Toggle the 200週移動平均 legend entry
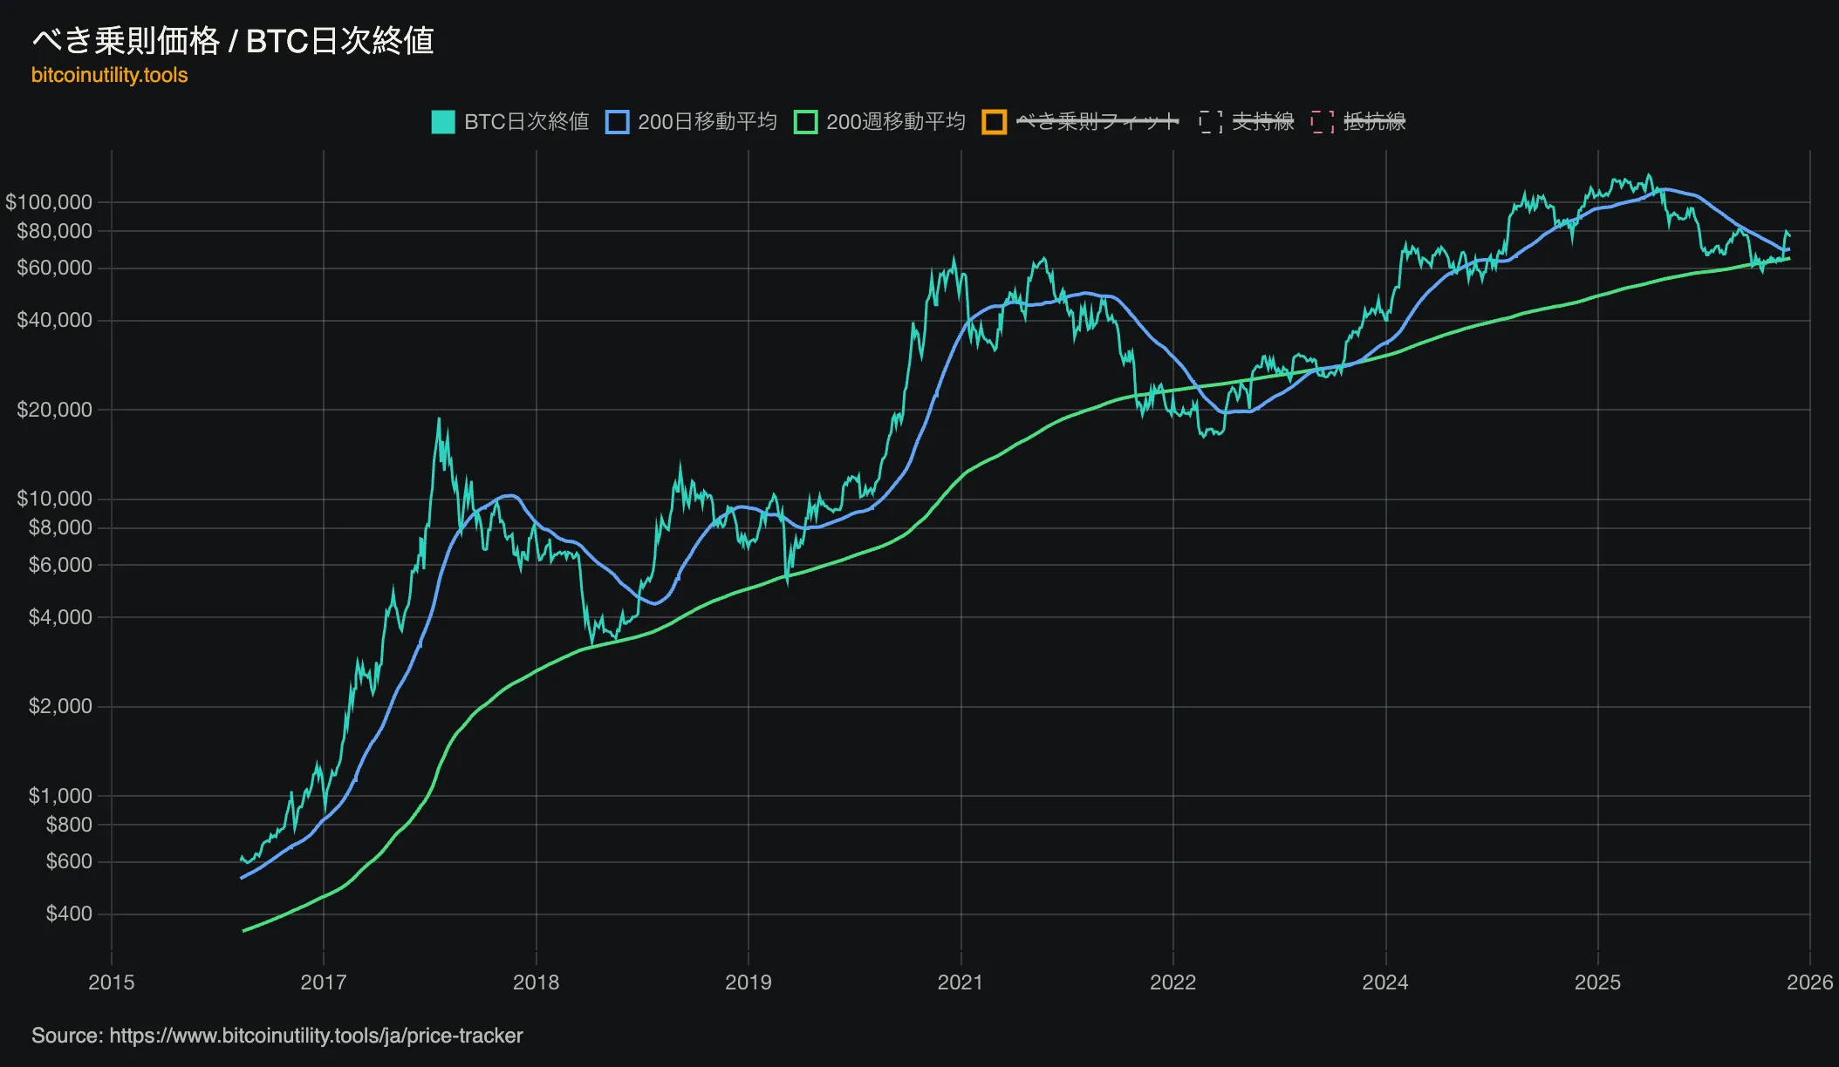Screen dimensions: 1839x1067 879,122
